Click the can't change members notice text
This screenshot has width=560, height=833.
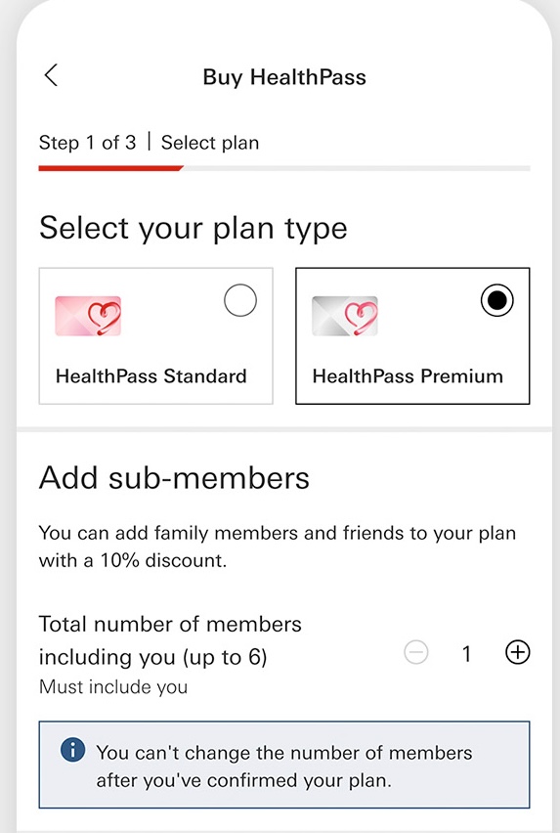coord(284,767)
